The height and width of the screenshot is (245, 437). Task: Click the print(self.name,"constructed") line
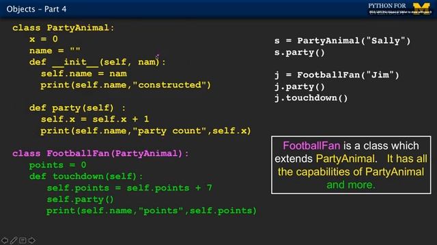coord(126,85)
